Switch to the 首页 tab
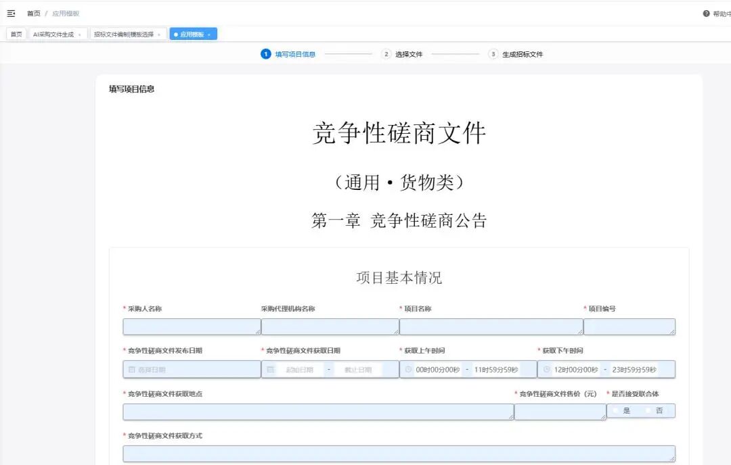This screenshot has height=465, width=731. (16, 34)
